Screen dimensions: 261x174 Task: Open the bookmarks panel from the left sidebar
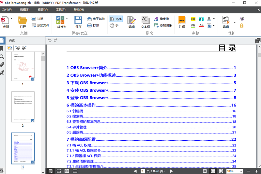point(2,48)
